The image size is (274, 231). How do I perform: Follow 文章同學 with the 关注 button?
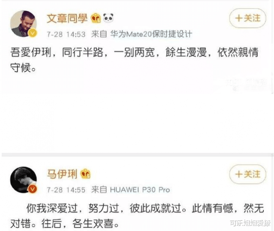pos(247,18)
